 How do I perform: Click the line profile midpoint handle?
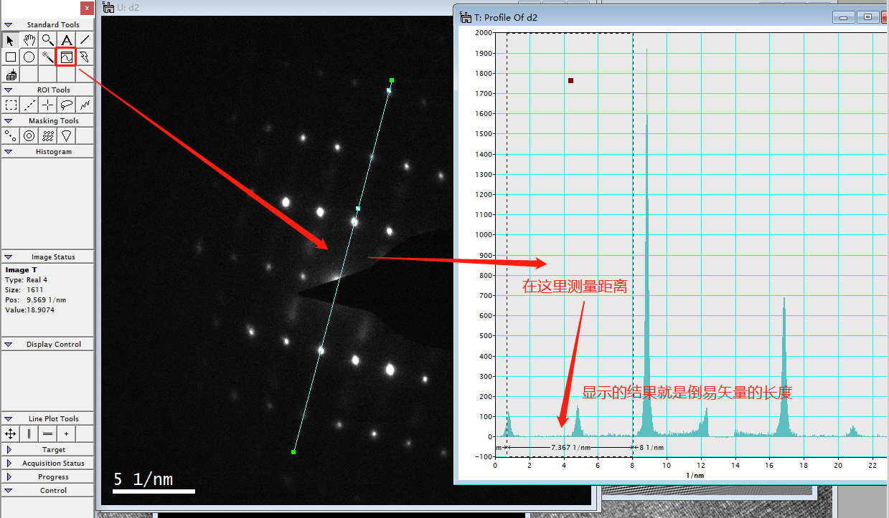click(358, 208)
